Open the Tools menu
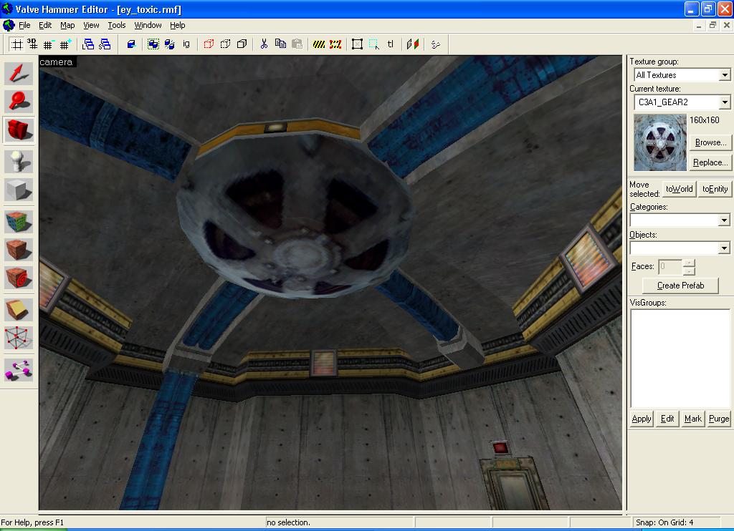The image size is (734, 531). coord(116,25)
